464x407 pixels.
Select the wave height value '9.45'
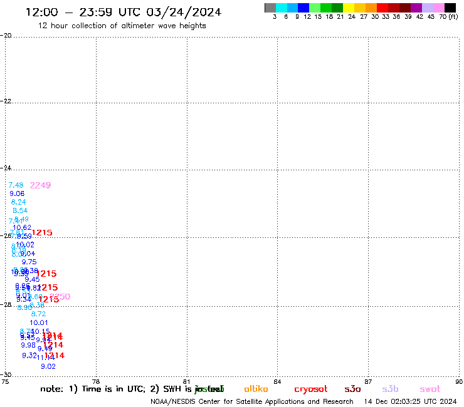tap(32, 280)
